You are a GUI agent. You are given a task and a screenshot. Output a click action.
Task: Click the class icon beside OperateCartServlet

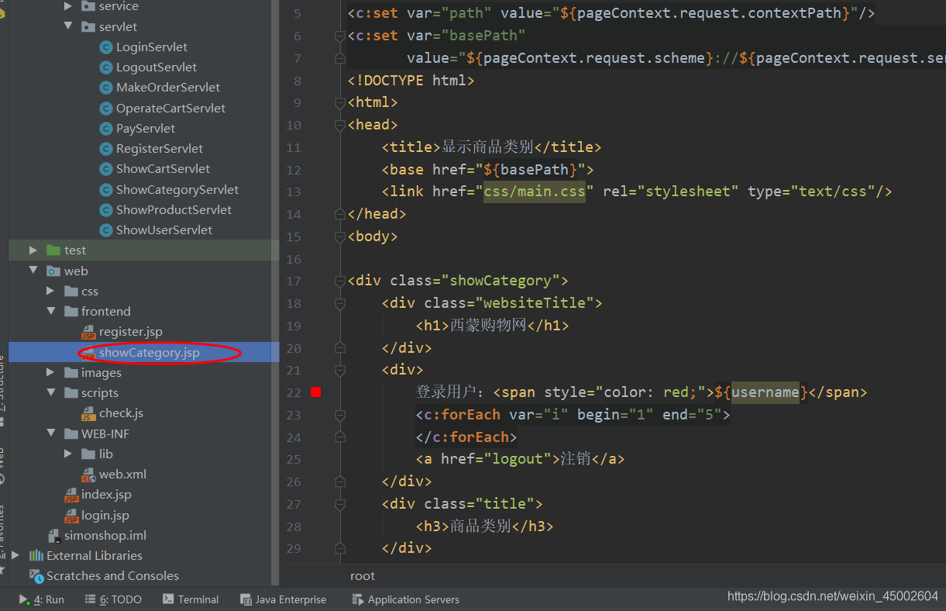click(x=106, y=109)
